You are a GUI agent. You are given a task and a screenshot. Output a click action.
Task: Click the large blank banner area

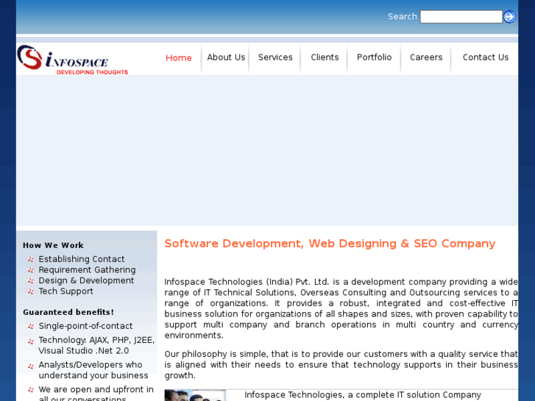(267, 150)
